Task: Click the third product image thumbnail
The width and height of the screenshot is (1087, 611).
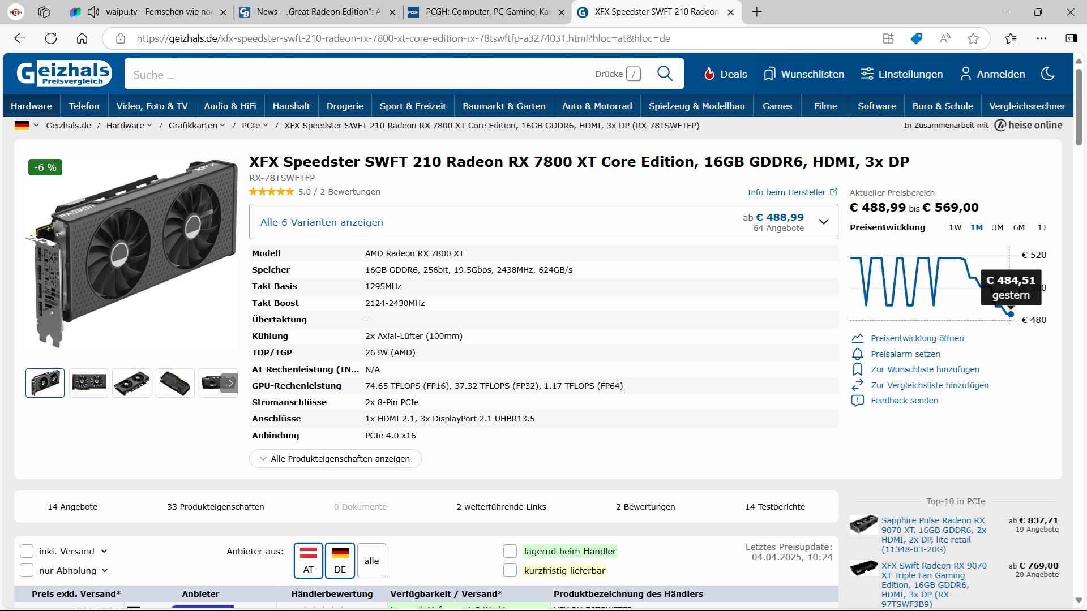Action: point(131,383)
